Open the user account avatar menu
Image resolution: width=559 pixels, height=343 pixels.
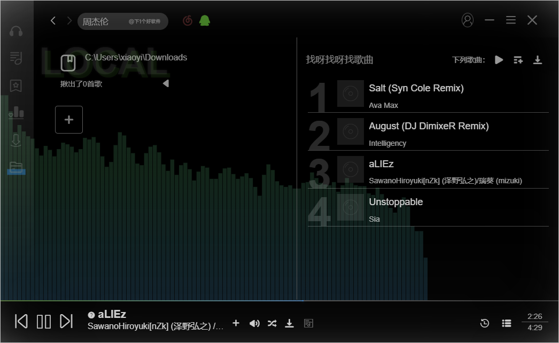[x=468, y=20]
